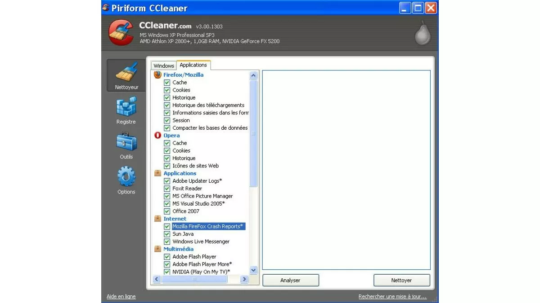Viewport: 540px width, 303px height.
Task: Switch to the Windows tab
Action: pos(163,66)
